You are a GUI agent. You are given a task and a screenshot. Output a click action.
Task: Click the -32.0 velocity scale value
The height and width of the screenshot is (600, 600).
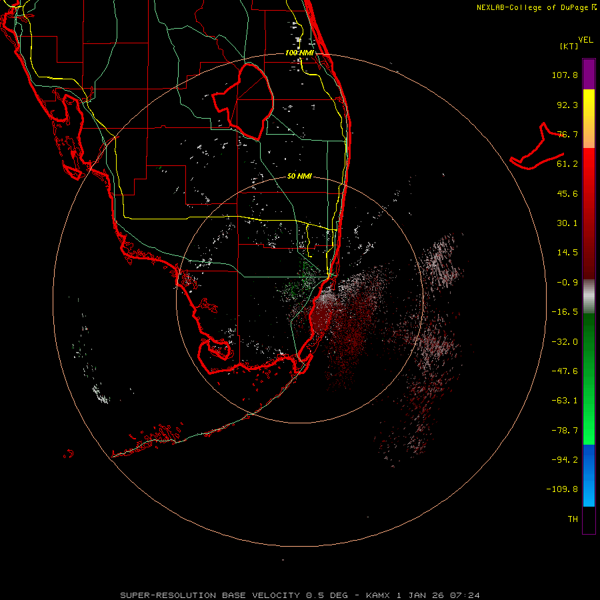point(565,342)
